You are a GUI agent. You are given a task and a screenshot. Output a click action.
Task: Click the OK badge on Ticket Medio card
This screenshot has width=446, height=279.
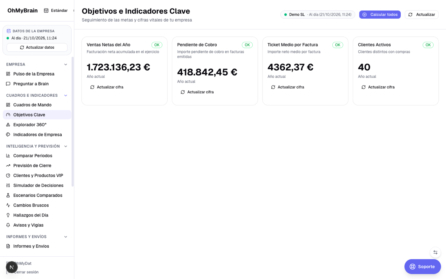337,45
